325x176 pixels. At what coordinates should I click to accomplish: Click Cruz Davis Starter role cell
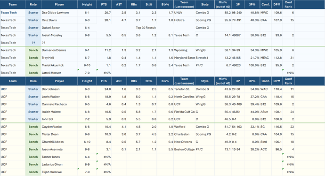pos(33,20)
